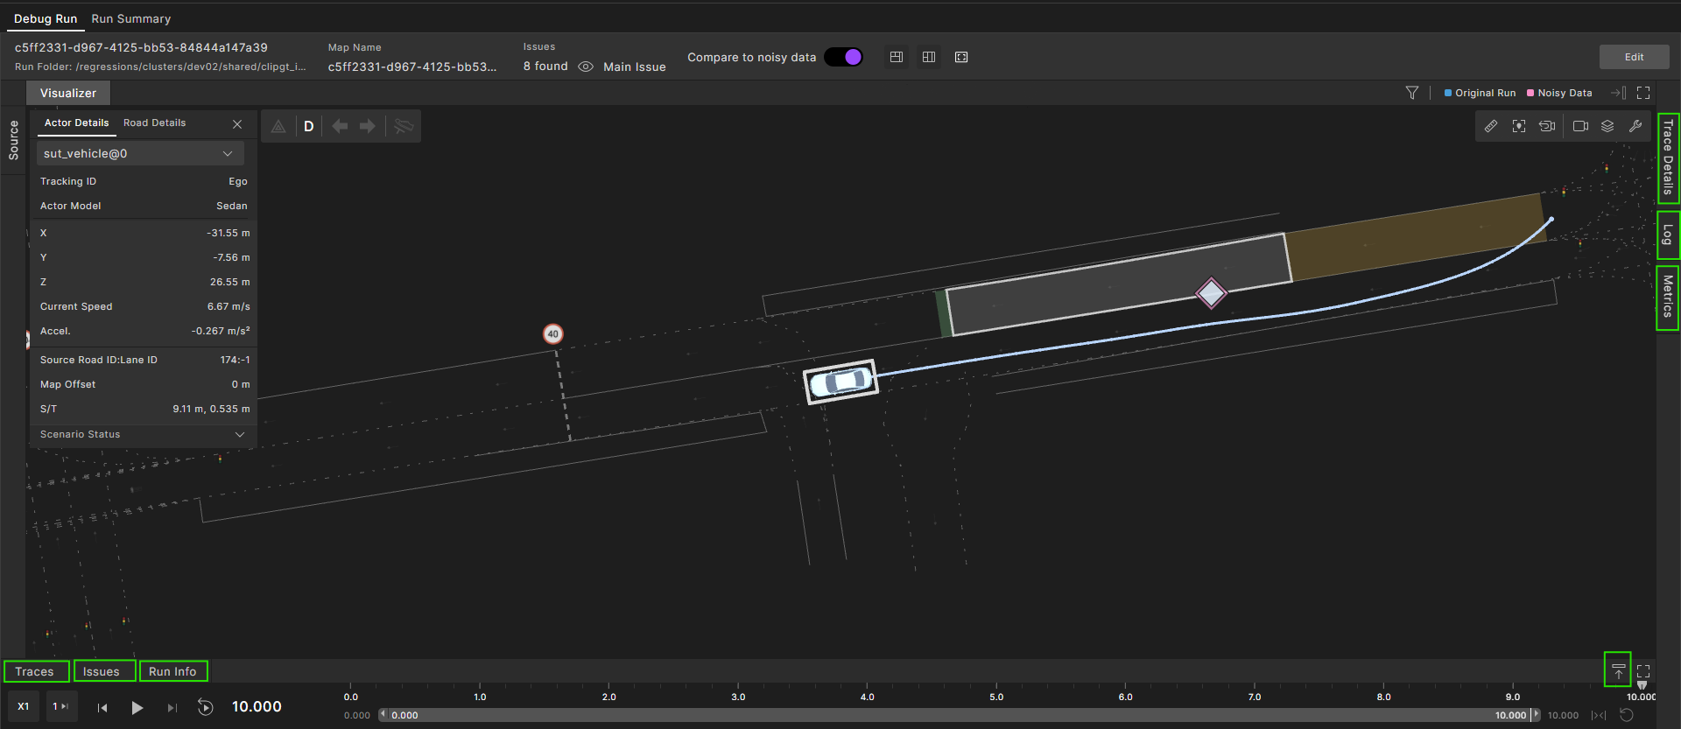This screenshot has height=729, width=1681.
Task: Click the speed limit 40 sign
Action: tap(552, 333)
